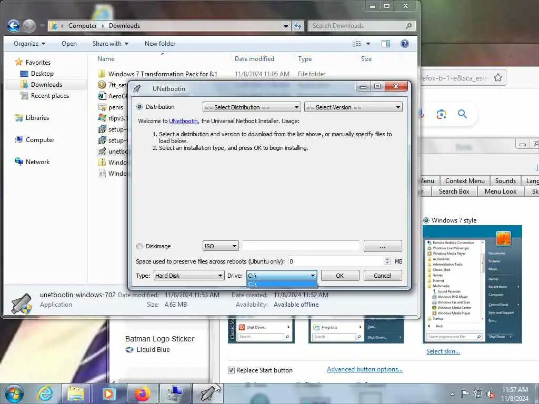Go back in Explorer navigation
Viewport: 539px width, 404px height.
[13, 26]
